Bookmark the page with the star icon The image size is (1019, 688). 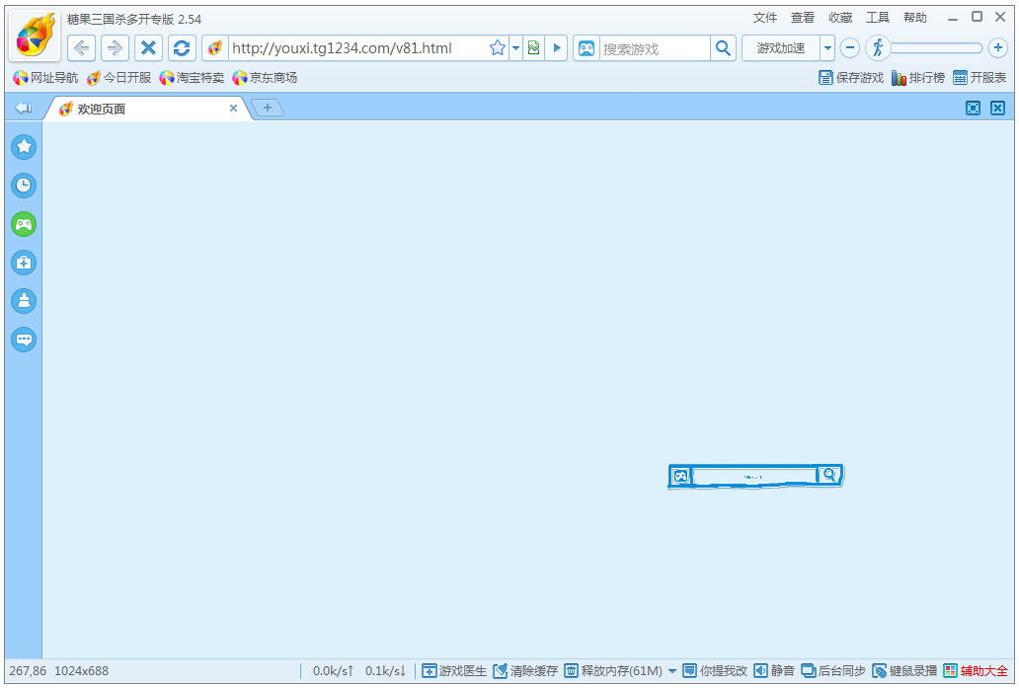[x=497, y=48]
